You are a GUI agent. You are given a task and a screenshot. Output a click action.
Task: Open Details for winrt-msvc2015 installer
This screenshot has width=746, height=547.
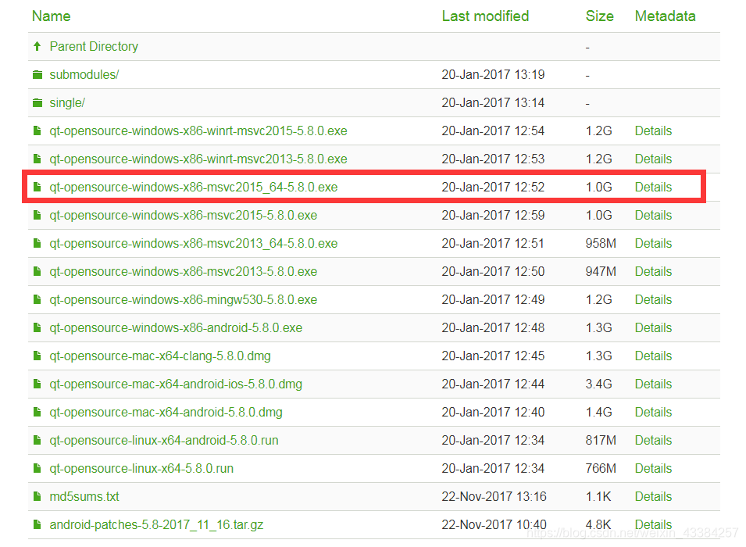[x=653, y=131]
